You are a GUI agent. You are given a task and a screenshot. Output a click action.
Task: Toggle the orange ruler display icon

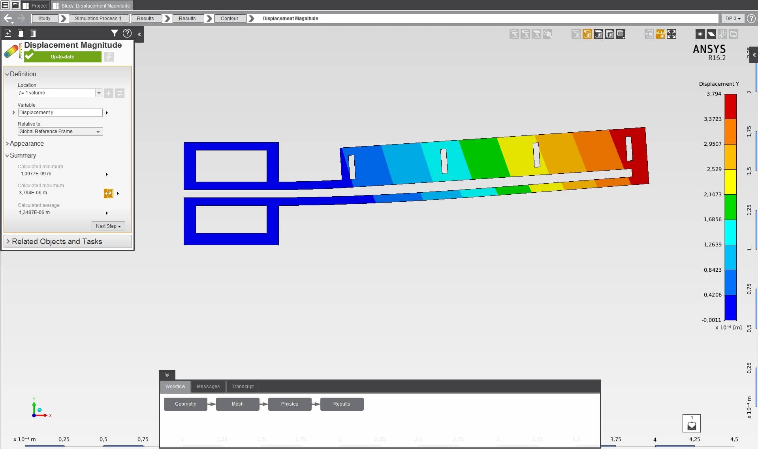coord(660,34)
